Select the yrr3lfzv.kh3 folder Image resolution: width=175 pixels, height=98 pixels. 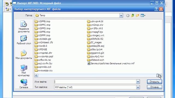click(95, 28)
